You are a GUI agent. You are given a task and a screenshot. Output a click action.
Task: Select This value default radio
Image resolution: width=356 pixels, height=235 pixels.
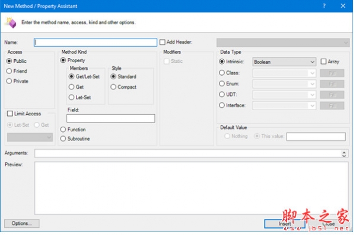click(x=257, y=136)
